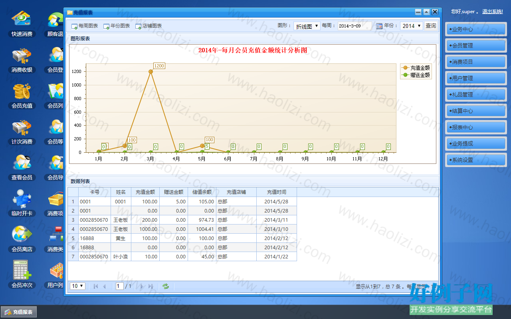The image size is (511, 319).
Task: Sort by the 充值时间 column header
Action: coord(277,192)
